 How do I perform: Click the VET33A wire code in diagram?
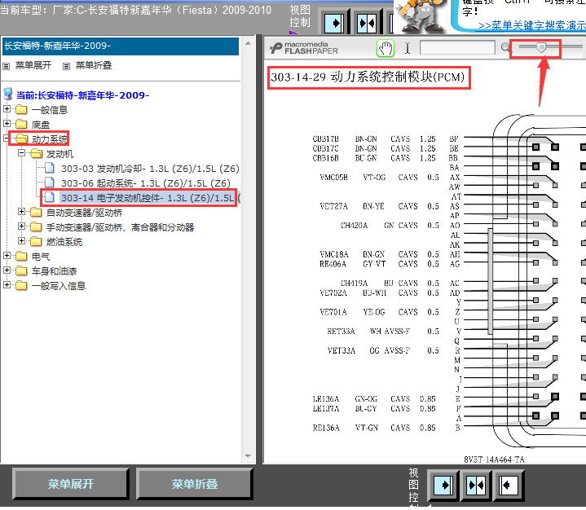[x=341, y=350]
